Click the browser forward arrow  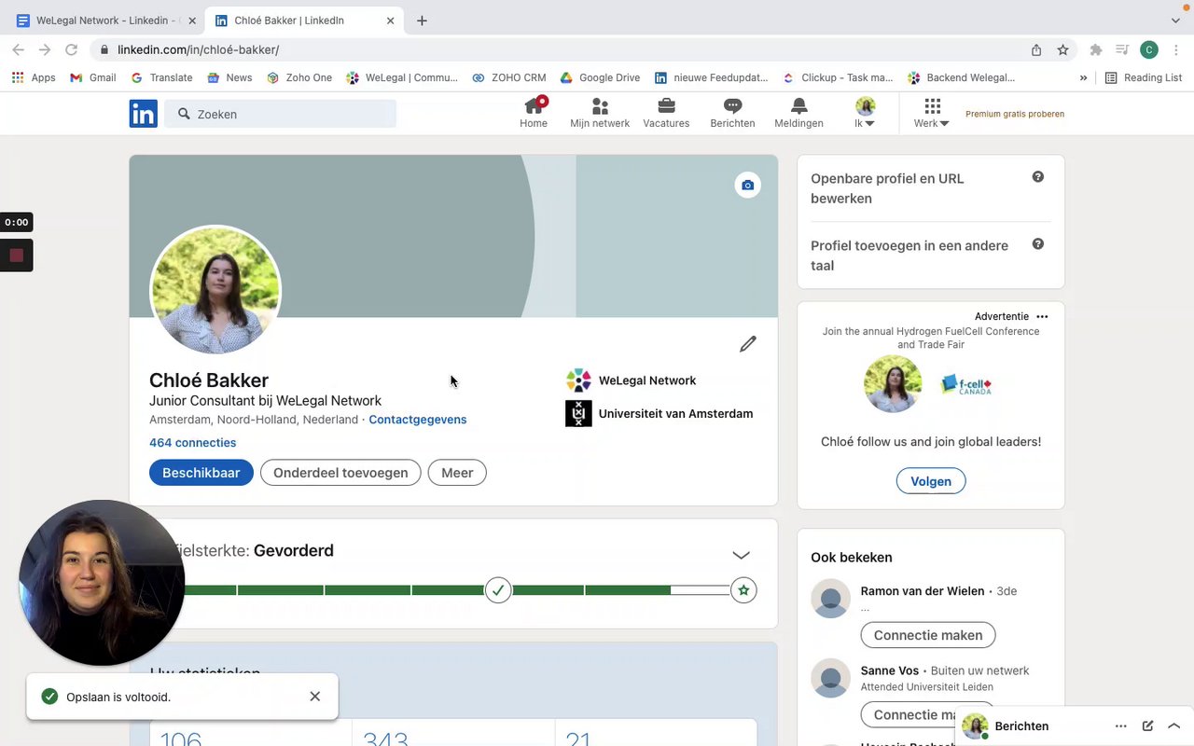[45, 49]
